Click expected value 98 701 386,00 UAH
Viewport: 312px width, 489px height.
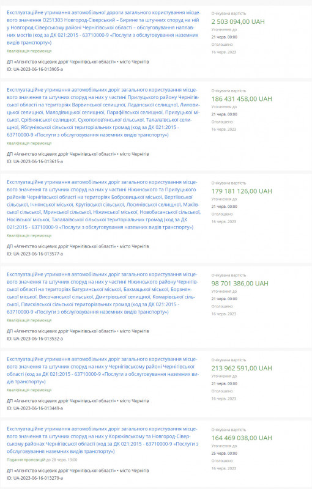[240, 284]
